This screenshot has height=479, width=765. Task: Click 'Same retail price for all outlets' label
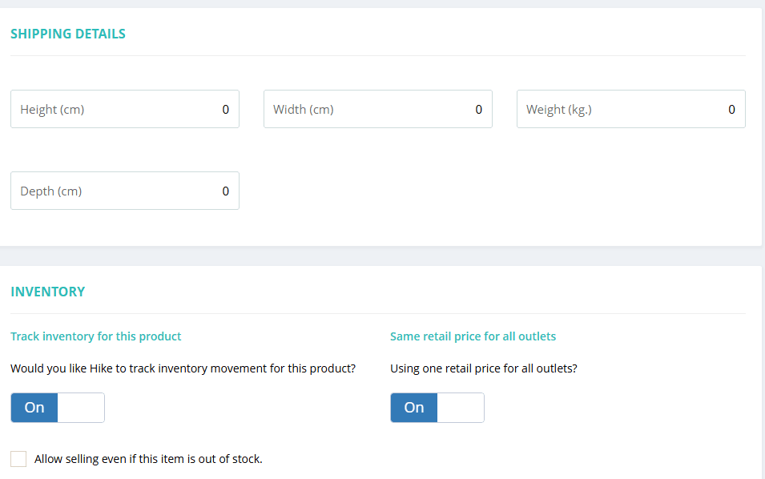click(473, 336)
